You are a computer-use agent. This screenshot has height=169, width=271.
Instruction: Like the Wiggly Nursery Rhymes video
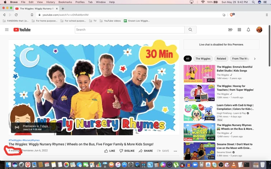tap(110, 151)
